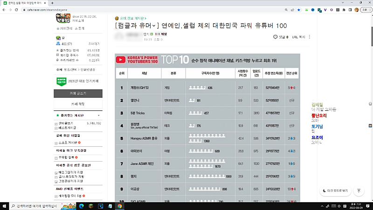Open Microsoft Edge from taskbar

point(81,206)
